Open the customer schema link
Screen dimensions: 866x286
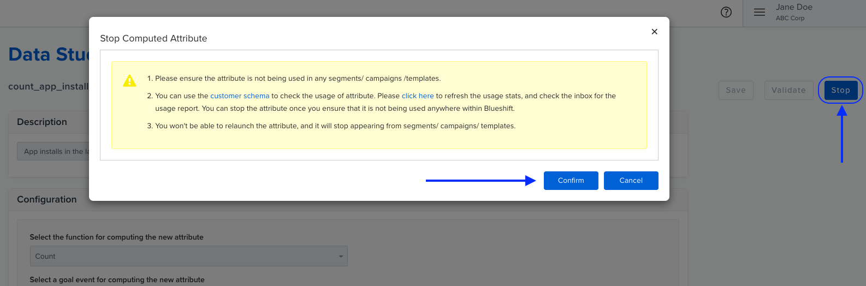pos(240,96)
